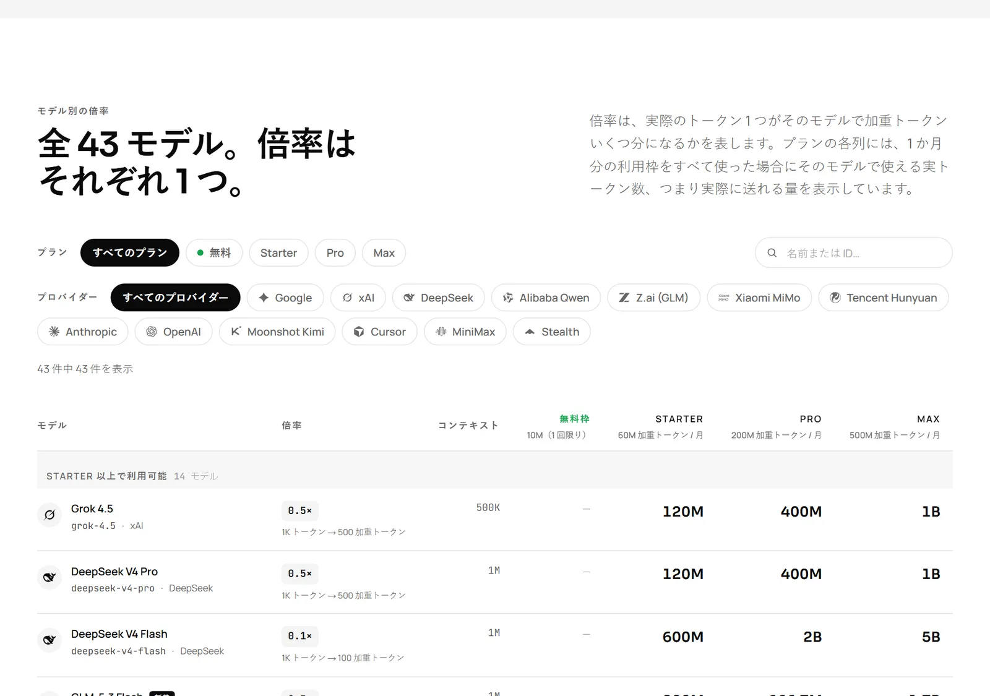The image size is (990, 696).
Task: Click the Stealth chip icon
Action: click(530, 332)
